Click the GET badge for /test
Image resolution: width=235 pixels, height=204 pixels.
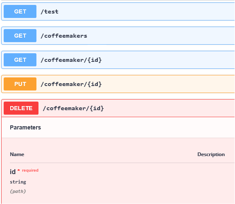pos(20,11)
